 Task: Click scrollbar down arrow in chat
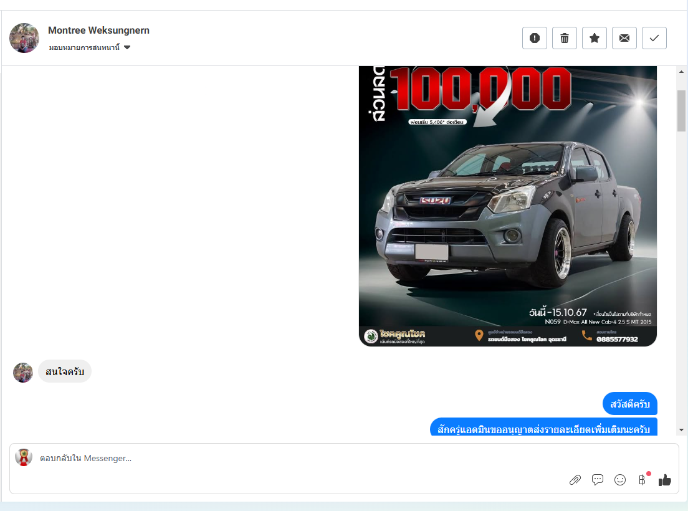tap(681, 430)
